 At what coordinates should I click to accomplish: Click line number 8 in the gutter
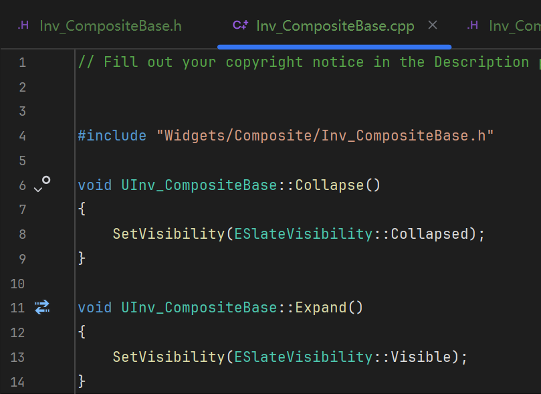23,234
